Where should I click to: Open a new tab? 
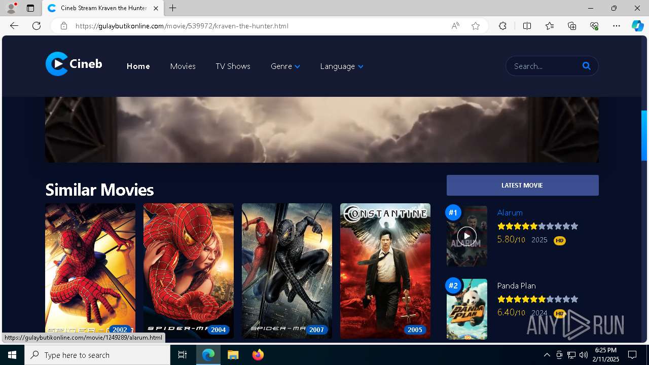coord(173,8)
